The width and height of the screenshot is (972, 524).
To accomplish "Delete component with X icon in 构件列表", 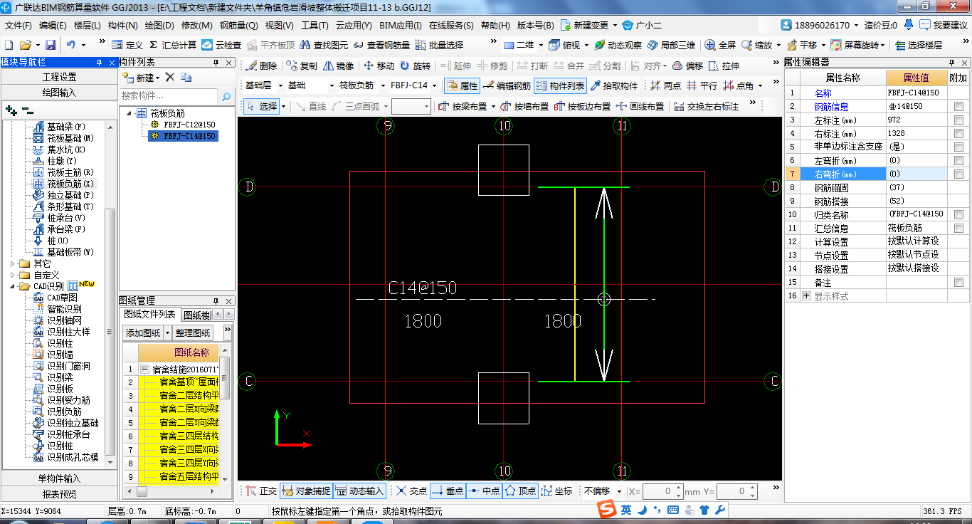I will 169,77.
